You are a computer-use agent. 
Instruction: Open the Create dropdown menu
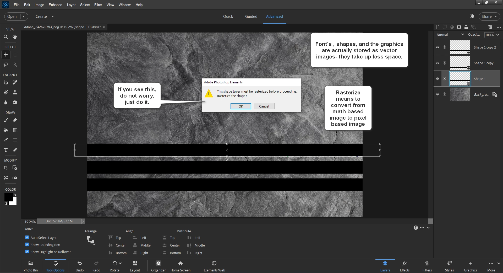pyautogui.click(x=45, y=16)
